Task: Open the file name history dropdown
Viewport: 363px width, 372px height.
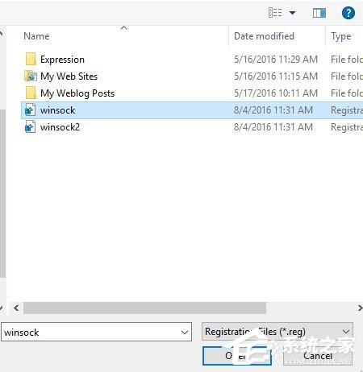Action: pos(185,333)
